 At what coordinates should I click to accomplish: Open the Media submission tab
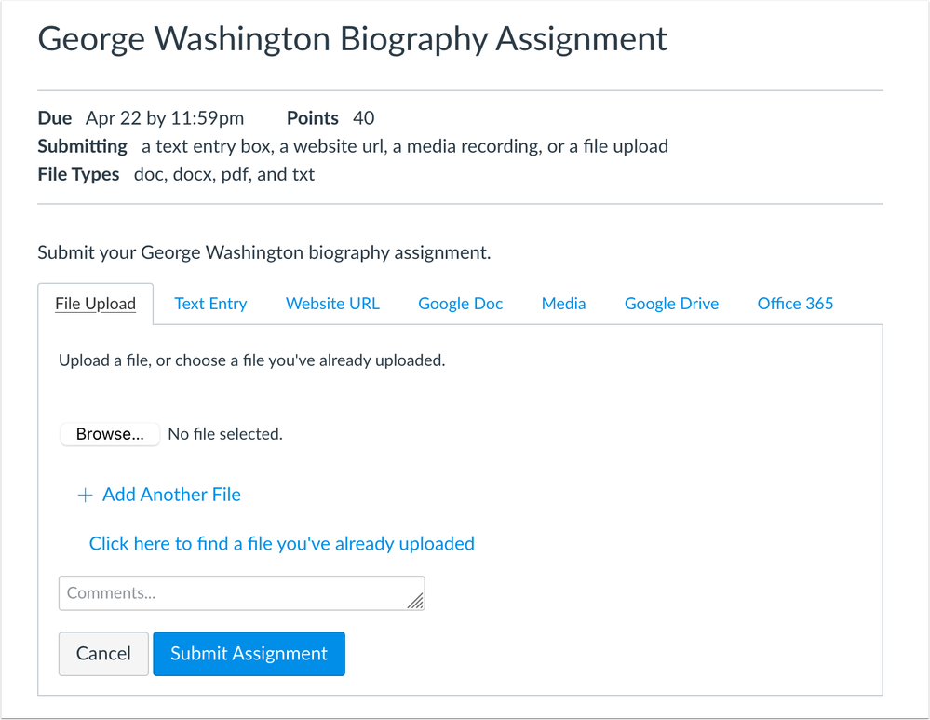[563, 304]
